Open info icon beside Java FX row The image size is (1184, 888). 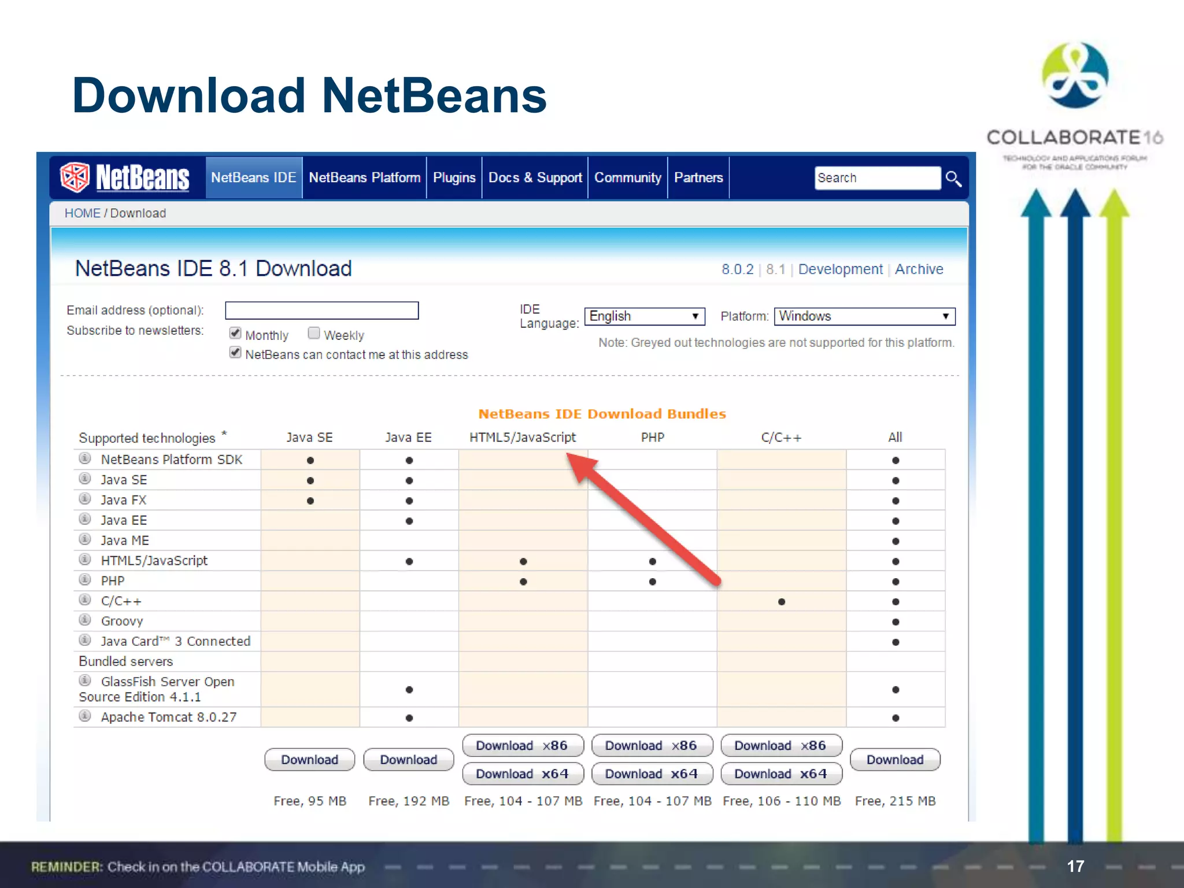click(85, 499)
